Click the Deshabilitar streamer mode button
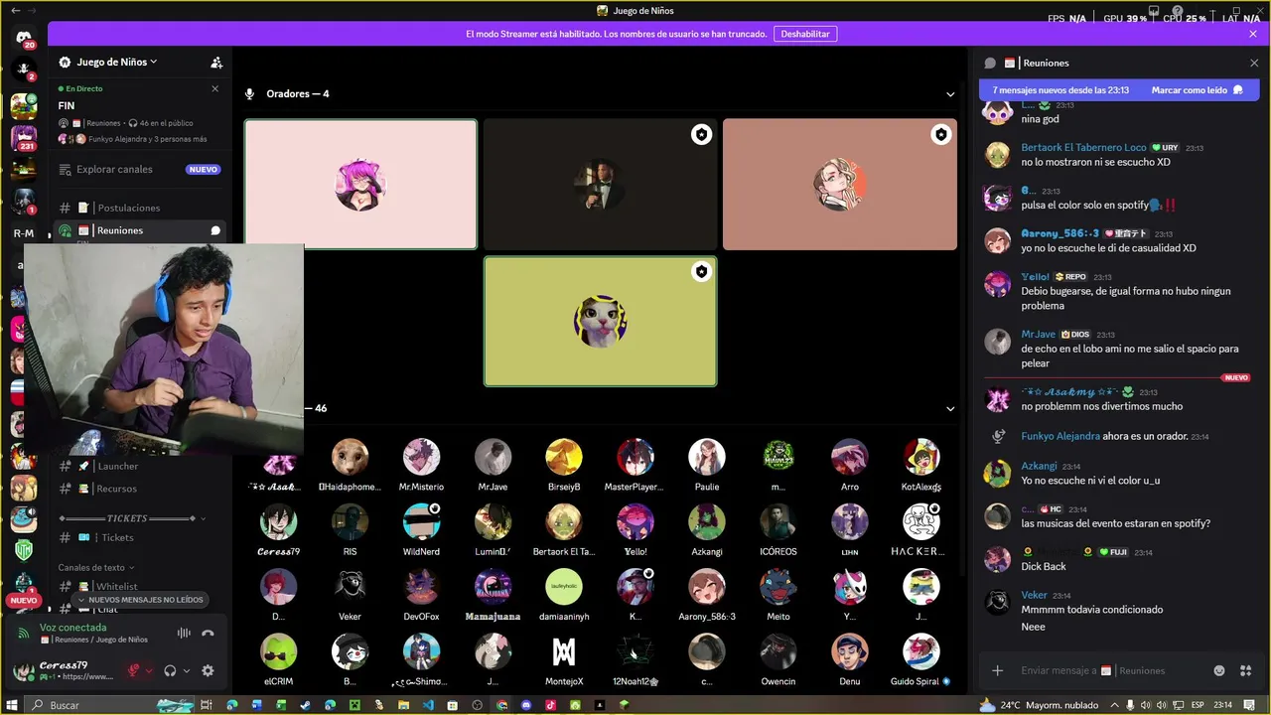 (x=804, y=34)
